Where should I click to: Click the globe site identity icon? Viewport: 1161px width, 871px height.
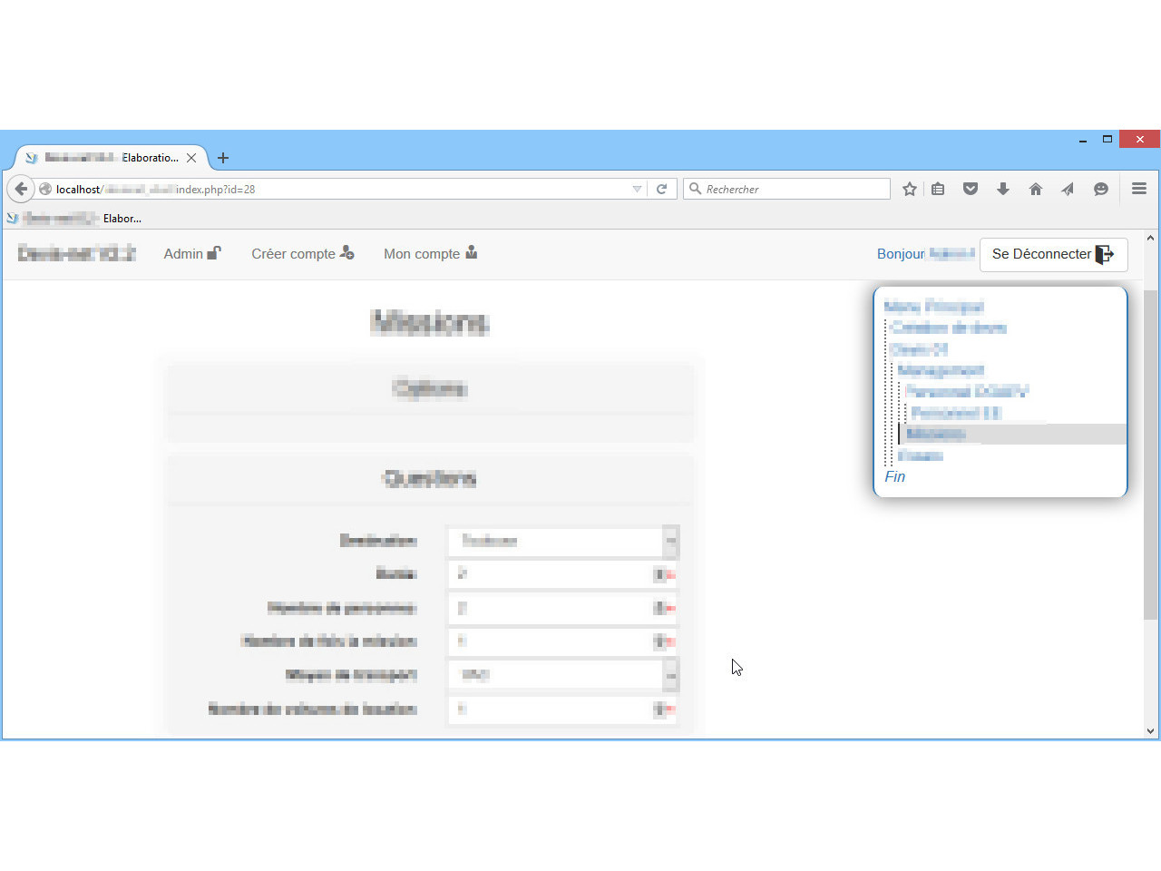[x=45, y=189]
